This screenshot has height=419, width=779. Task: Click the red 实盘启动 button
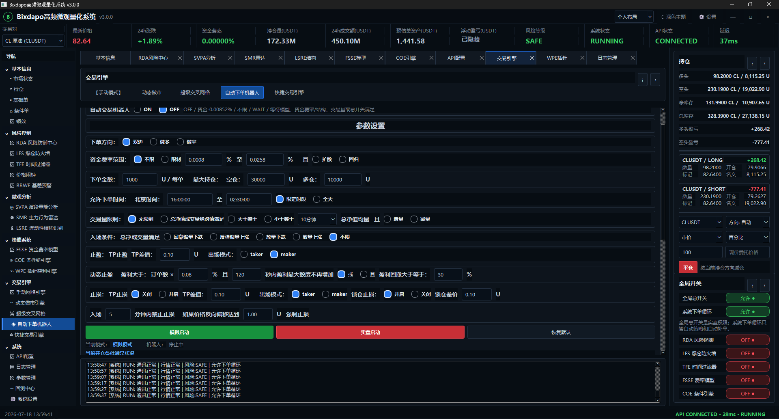pyautogui.click(x=370, y=332)
